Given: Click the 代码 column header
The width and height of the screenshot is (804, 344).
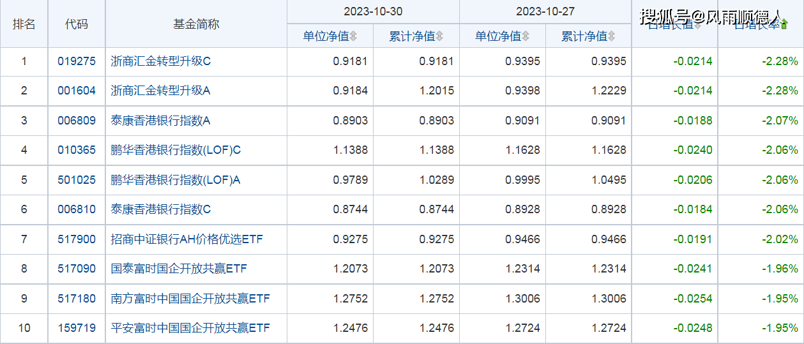Looking at the screenshot, I should [x=77, y=24].
